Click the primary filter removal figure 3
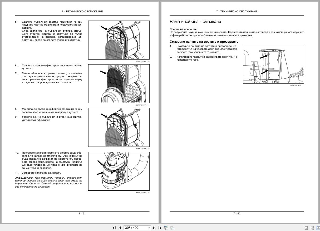 pyautogui.click(x=119, y=40)
